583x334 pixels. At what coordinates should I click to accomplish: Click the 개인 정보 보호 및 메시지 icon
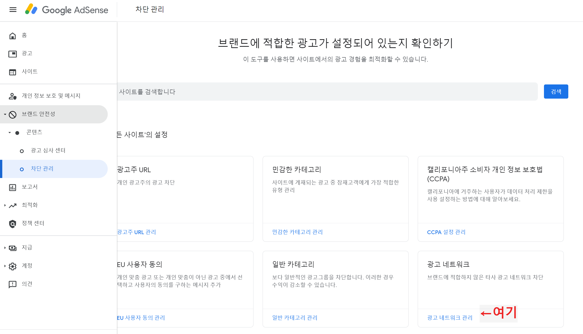[13, 96]
